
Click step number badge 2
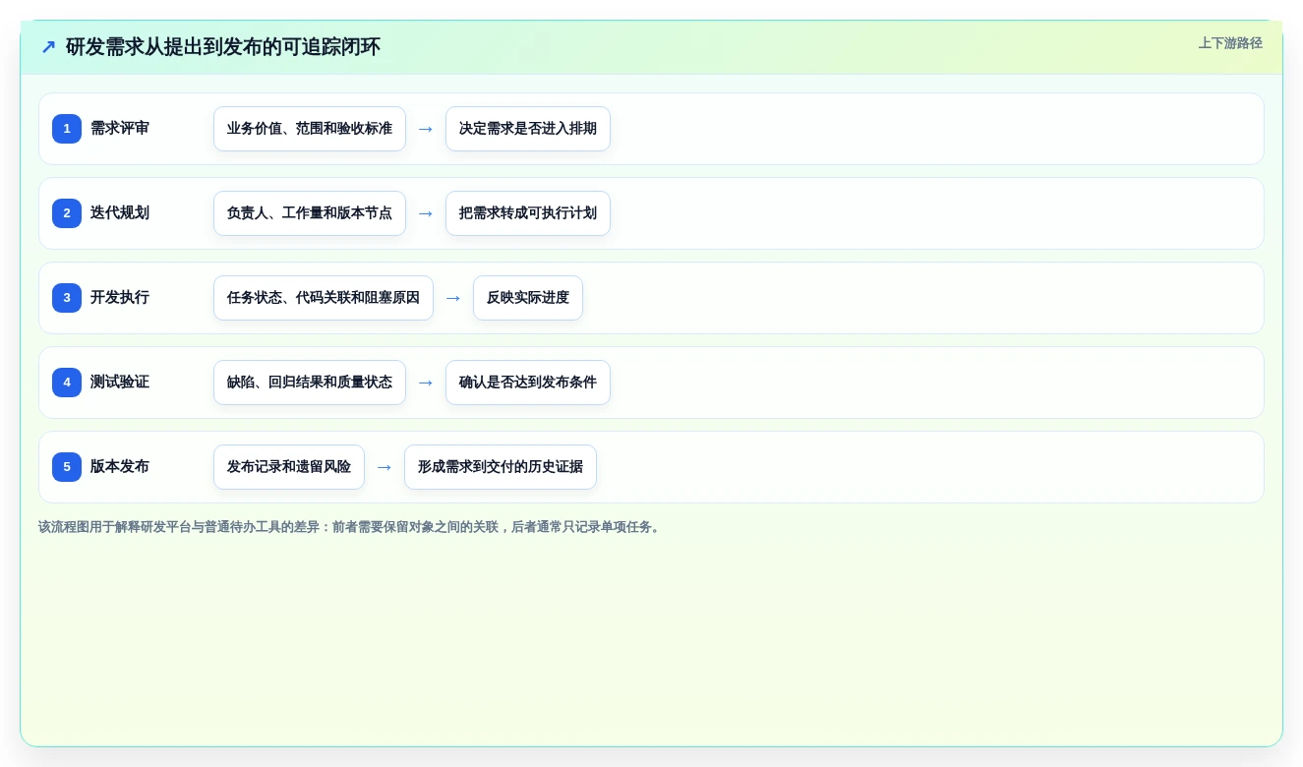pos(67,213)
